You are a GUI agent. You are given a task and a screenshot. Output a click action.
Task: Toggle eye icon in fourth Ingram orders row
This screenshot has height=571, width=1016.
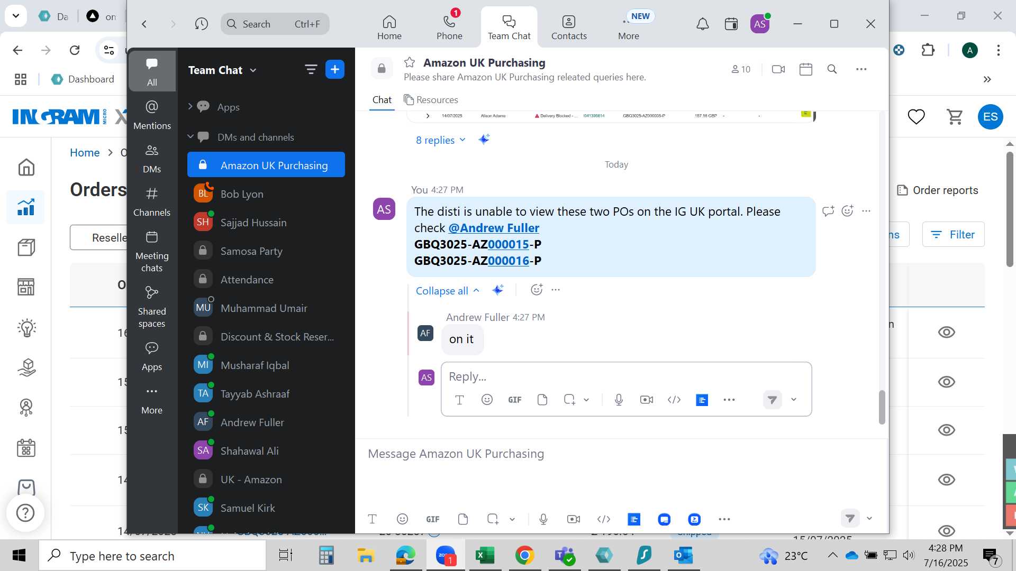(946, 480)
